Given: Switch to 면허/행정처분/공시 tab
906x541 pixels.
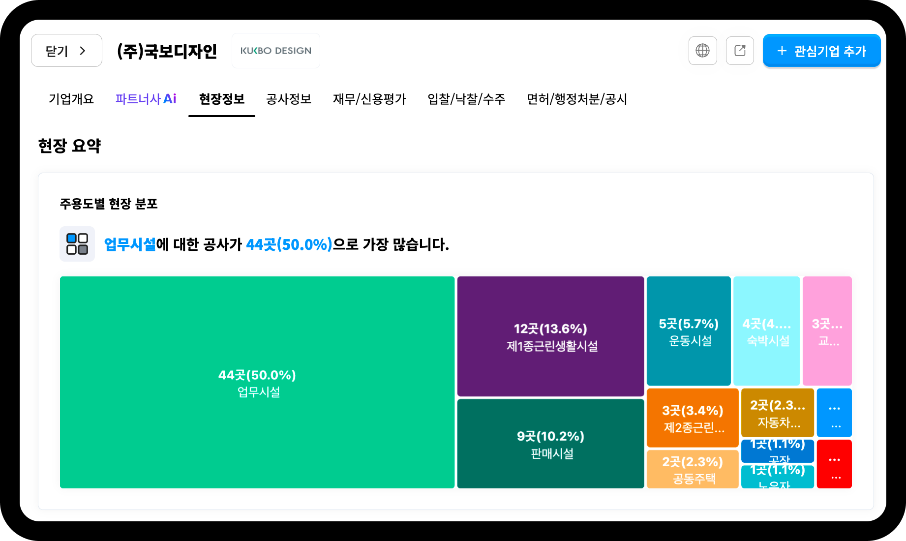Looking at the screenshot, I should coord(577,99).
